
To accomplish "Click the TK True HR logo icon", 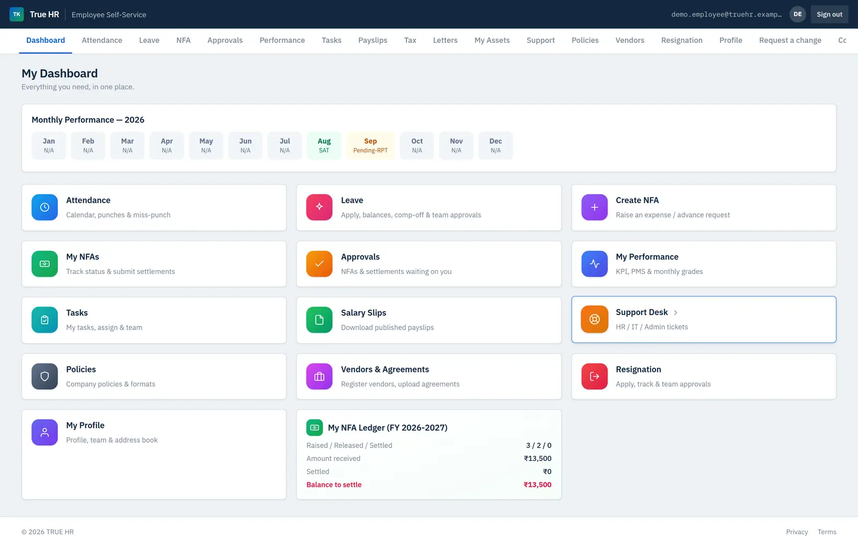I will 17,14.
